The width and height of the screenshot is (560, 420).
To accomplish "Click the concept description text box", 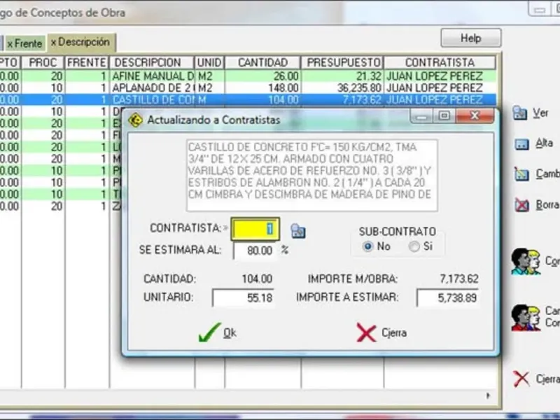I will pos(311,176).
